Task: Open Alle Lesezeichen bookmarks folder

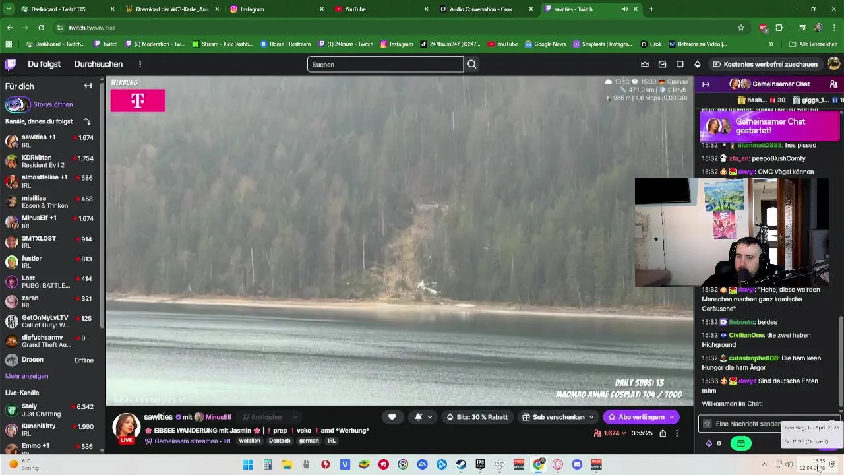Action: point(813,44)
